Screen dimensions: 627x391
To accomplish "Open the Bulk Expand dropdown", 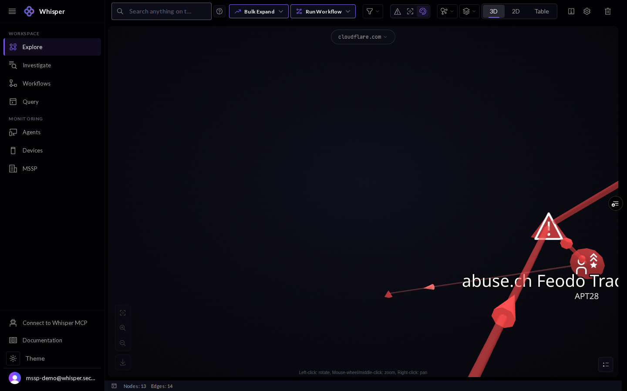I will coord(259,11).
